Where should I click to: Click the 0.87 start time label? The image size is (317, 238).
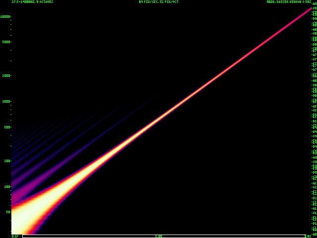pos(15,237)
